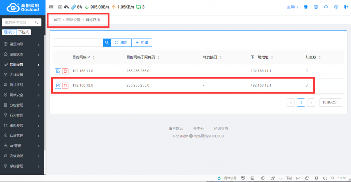Click the 主路由 link in header

click(x=292, y=7)
